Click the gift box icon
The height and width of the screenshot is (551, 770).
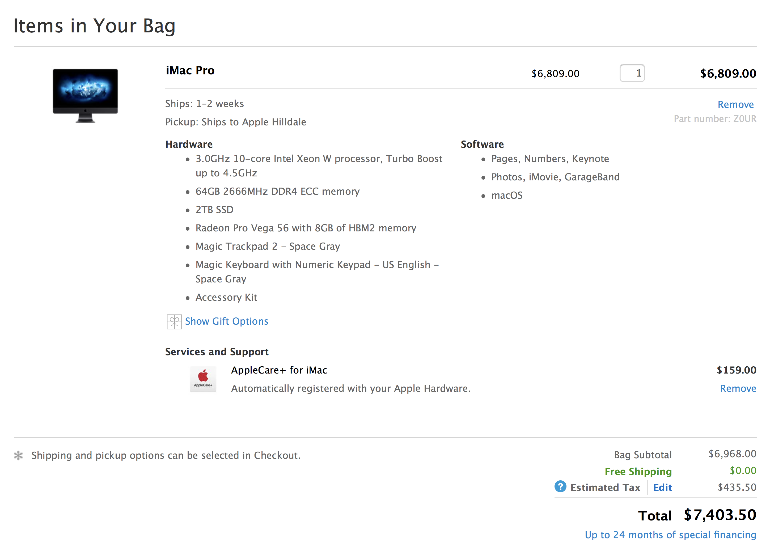pyautogui.click(x=174, y=322)
